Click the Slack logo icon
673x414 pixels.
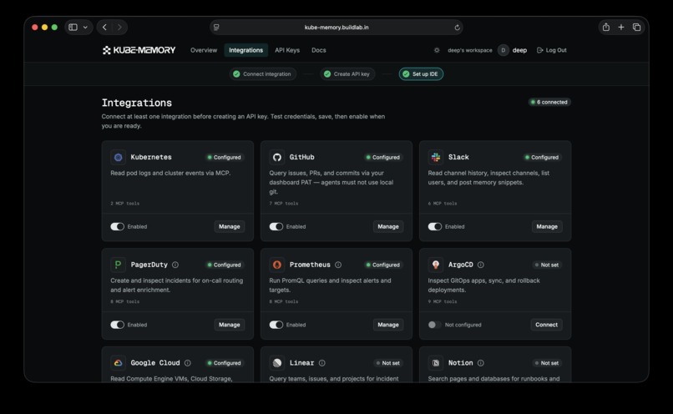(x=436, y=158)
